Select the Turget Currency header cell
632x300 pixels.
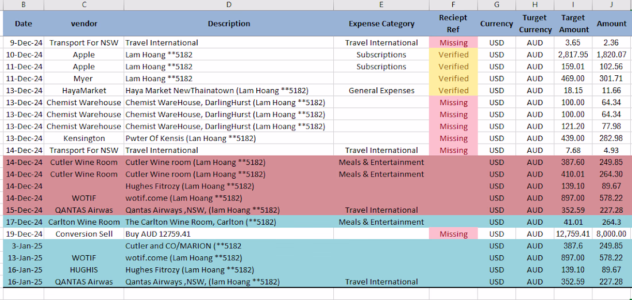[535, 24]
